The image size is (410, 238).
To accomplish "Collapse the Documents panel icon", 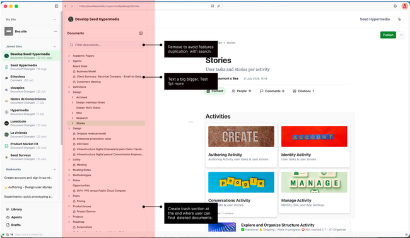I will coord(141,33).
